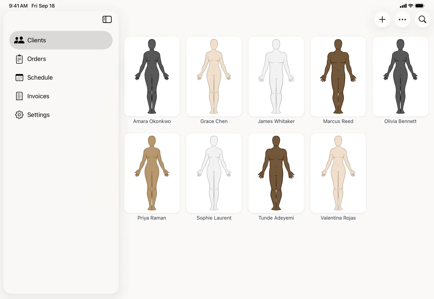Tap the cellular signal bars icon
Viewport: 434px width, 299px height.
403,6
